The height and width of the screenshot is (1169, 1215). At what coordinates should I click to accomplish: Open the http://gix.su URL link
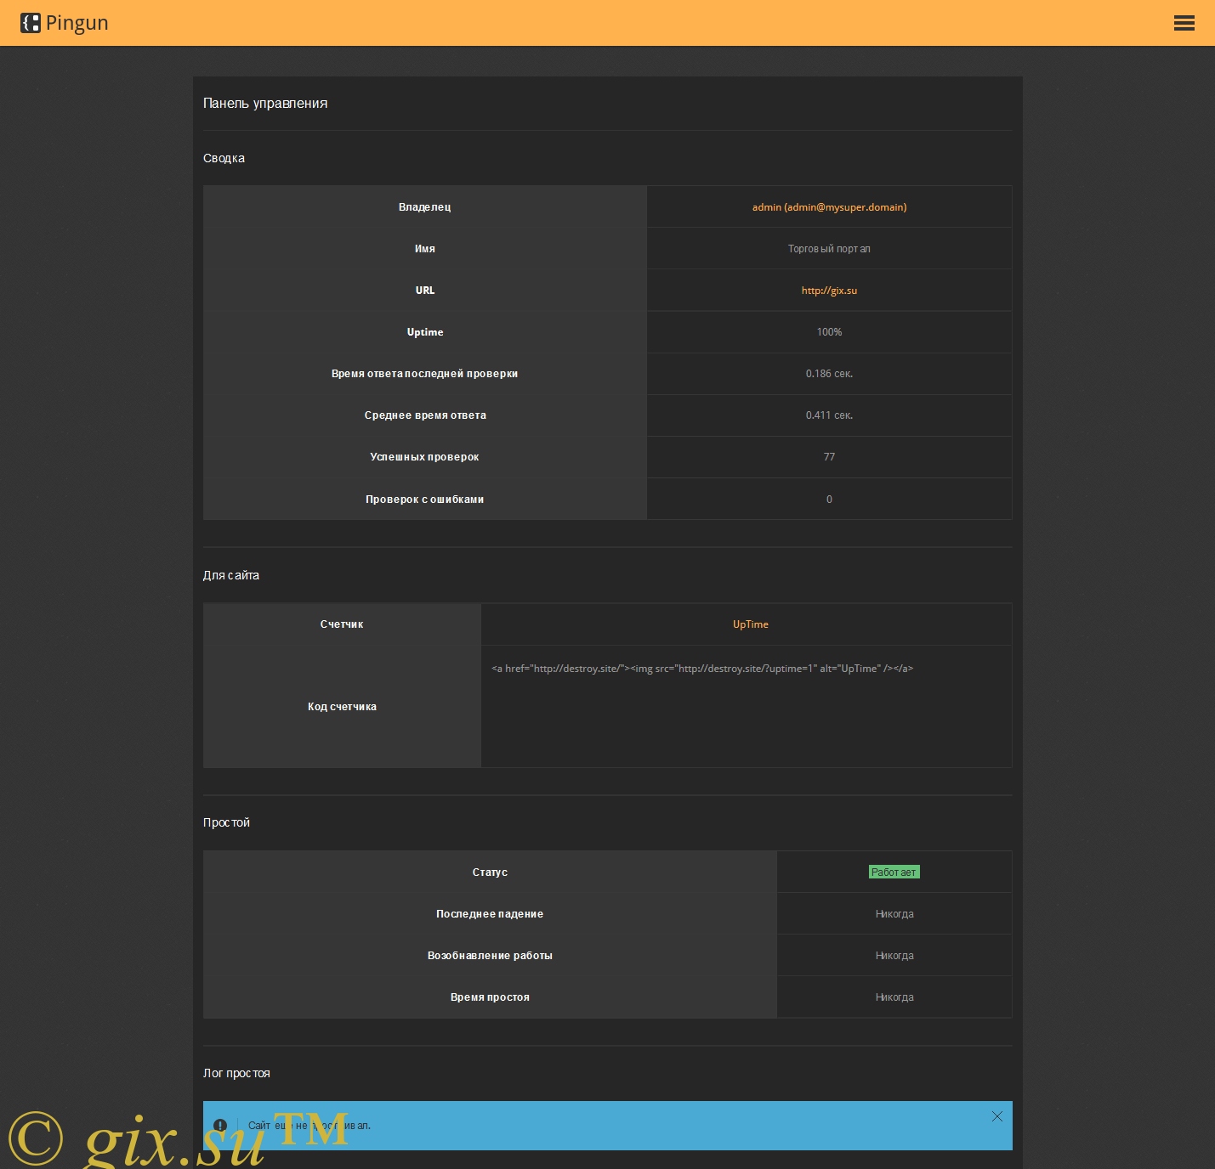point(829,291)
